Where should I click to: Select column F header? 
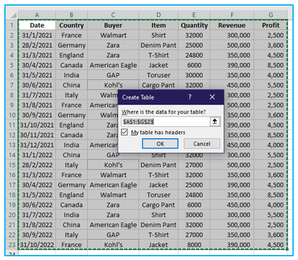coord(232,15)
